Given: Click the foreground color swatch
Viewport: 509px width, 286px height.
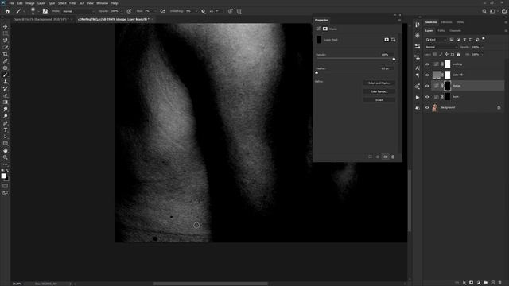Looking at the screenshot, I should coord(3,176).
